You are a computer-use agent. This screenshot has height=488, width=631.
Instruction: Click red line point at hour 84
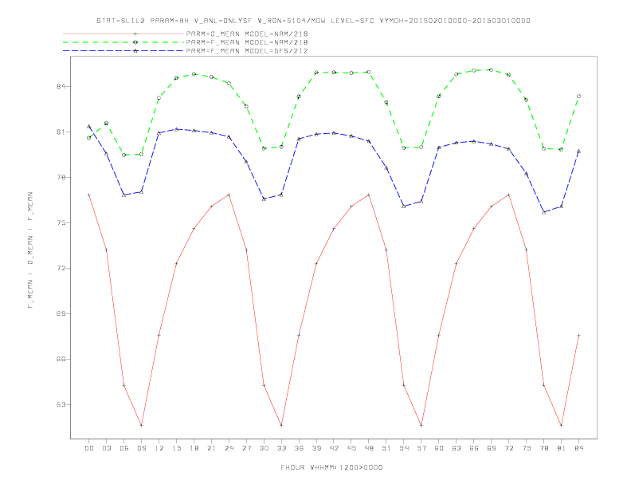(x=578, y=335)
